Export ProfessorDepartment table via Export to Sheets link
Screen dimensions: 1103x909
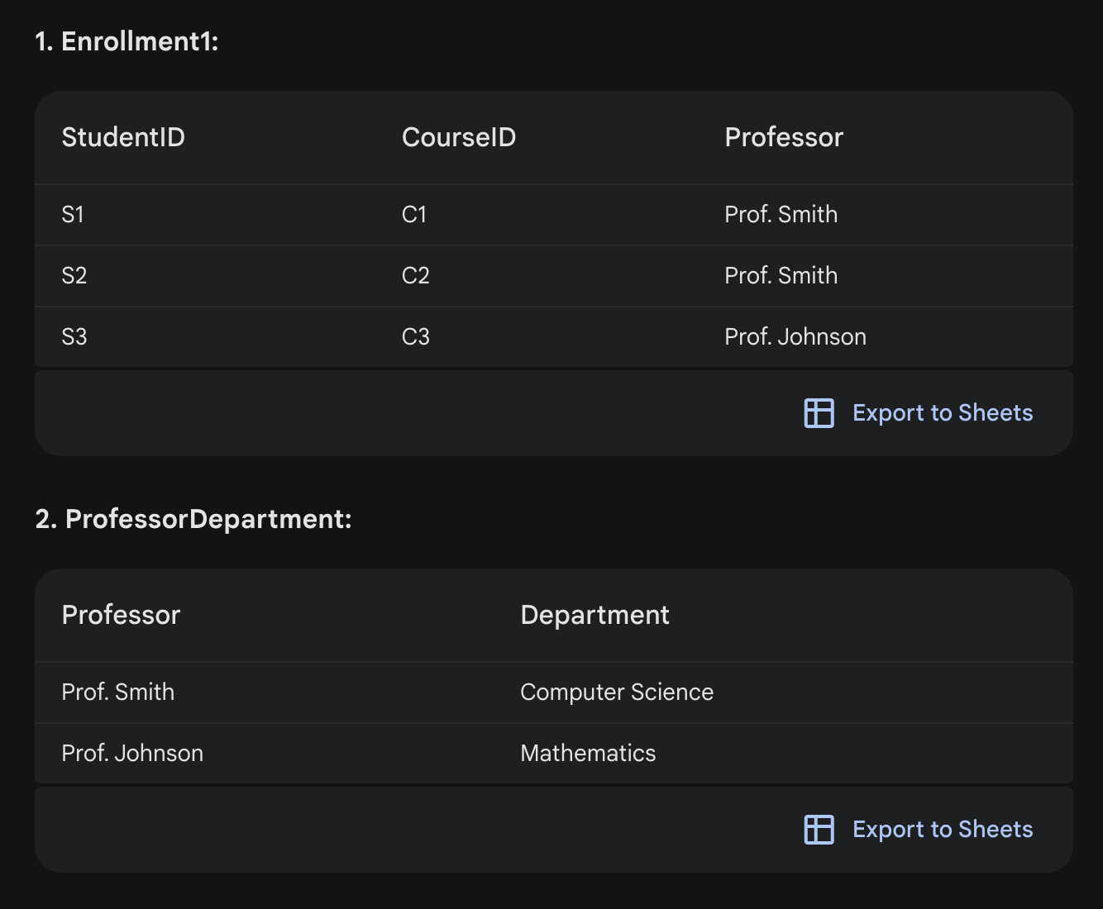(942, 830)
